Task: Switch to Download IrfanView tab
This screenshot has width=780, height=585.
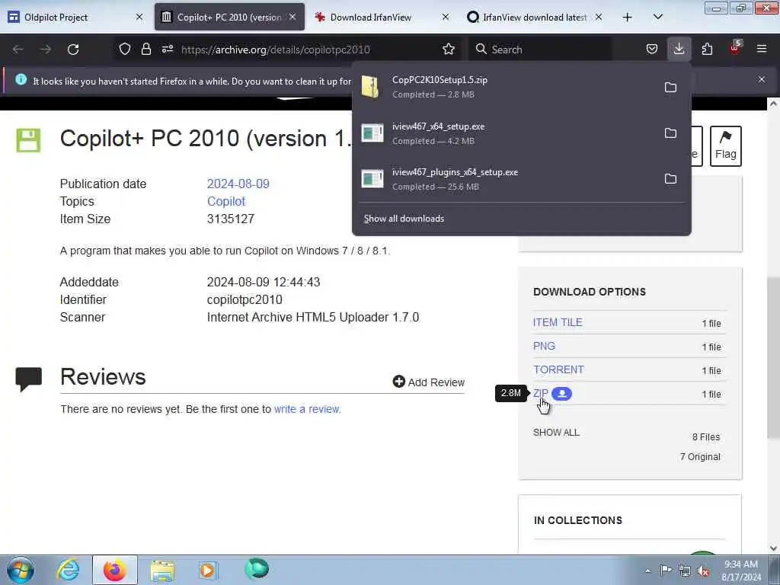Action: tap(382, 17)
